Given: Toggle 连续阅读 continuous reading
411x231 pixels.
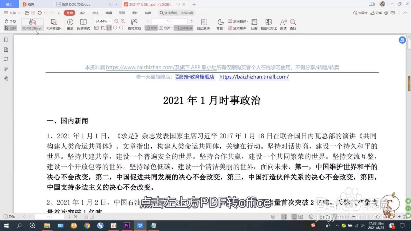Looking at the screenshot, I should pos(183,28).
